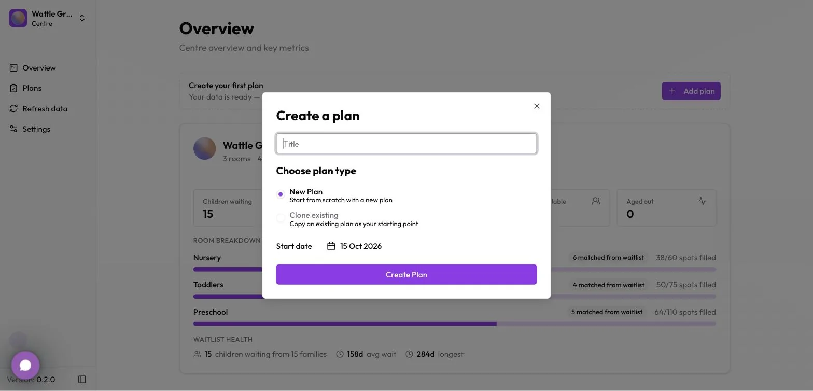This screenshot has width=813, height=391.
Task: Click the Refresh data arrows icon
Action: point(13,109)
